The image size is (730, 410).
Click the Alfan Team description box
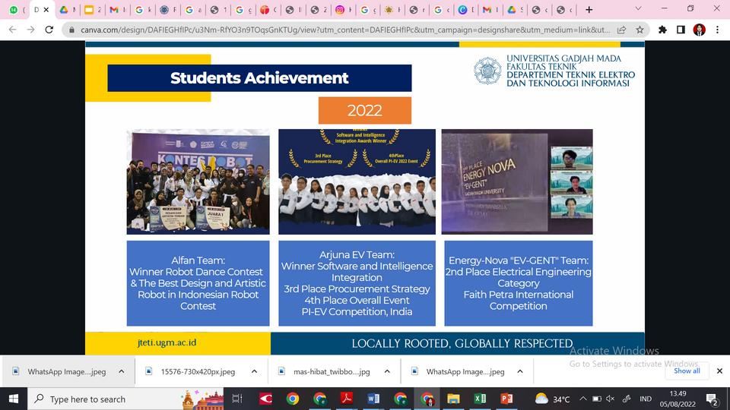point(198,283)
